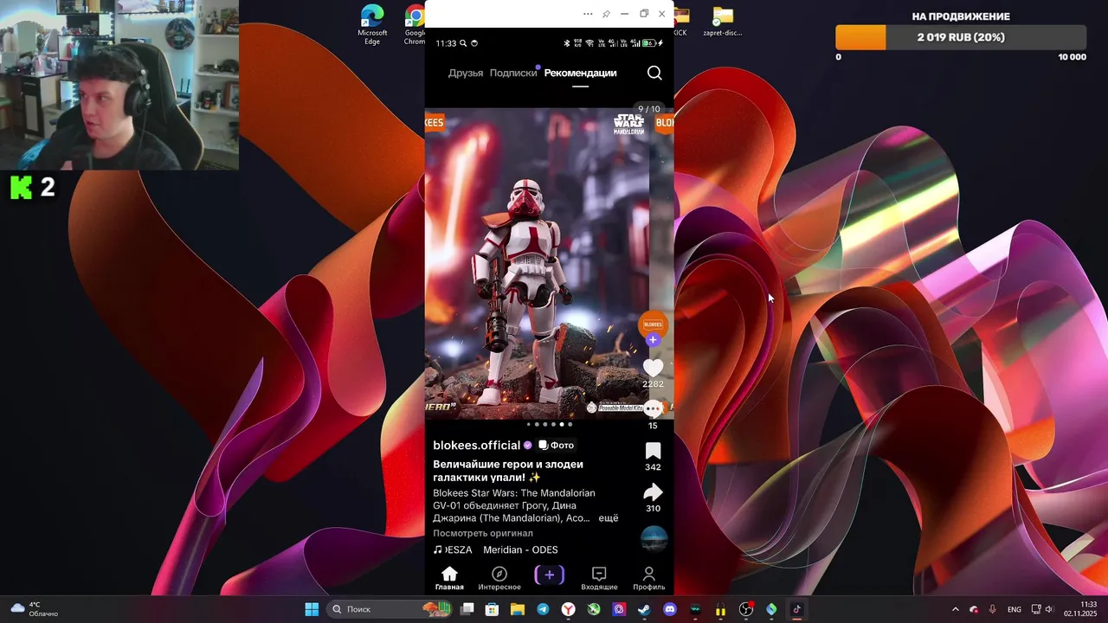Open comments on the Blokees post
1108x623 pixels.
coord(653,408)
